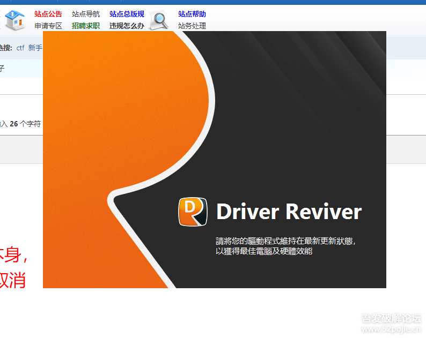Click the house icon in the site header
The image size is (426, 338).
coord(15,20)
